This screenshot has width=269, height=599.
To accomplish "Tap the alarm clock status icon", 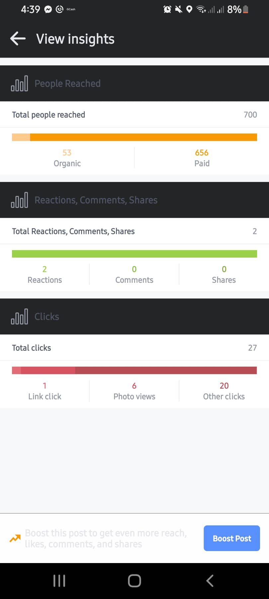I will point(167,9).
